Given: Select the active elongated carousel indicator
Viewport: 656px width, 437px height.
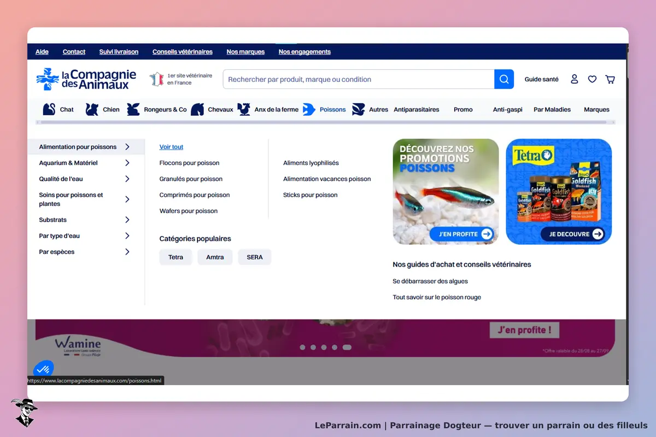Looking at the screenshot, I should [347, 347].
